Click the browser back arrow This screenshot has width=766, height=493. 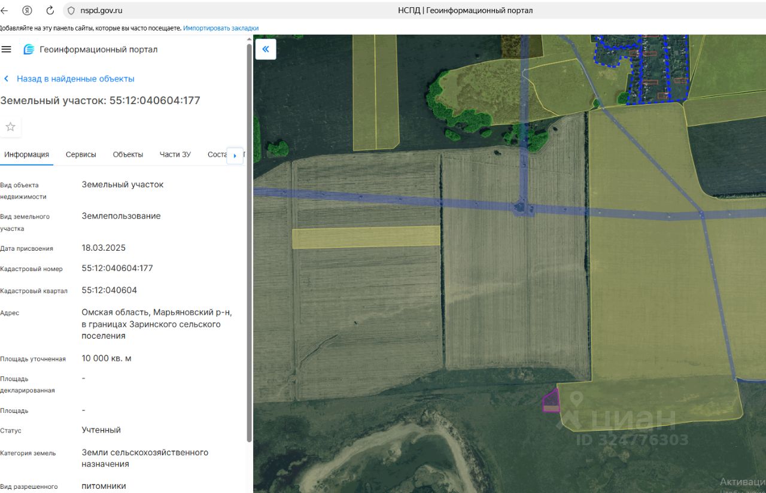(x=5, y=10)
